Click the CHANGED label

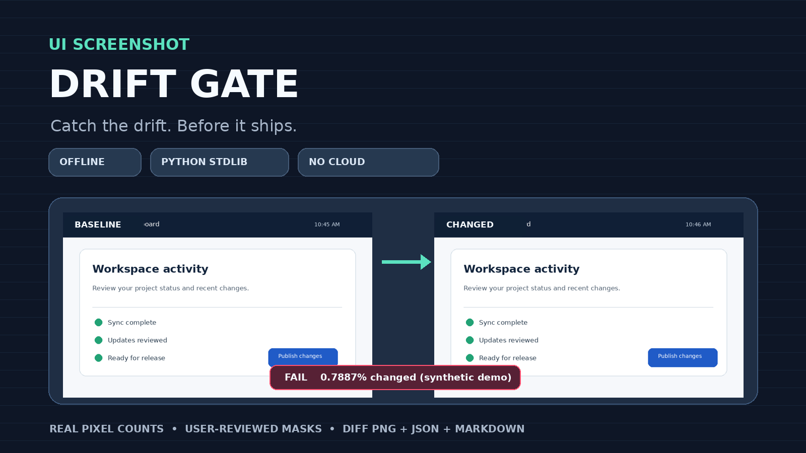click(x=470, y=224)
